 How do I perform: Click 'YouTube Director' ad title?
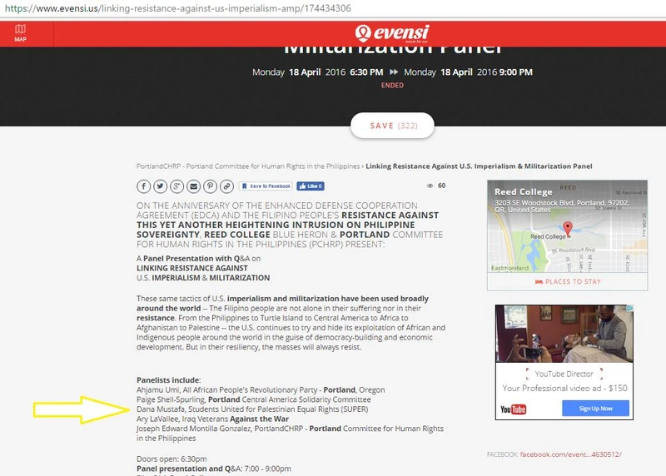pyautogui.click(x=564, y=374)
